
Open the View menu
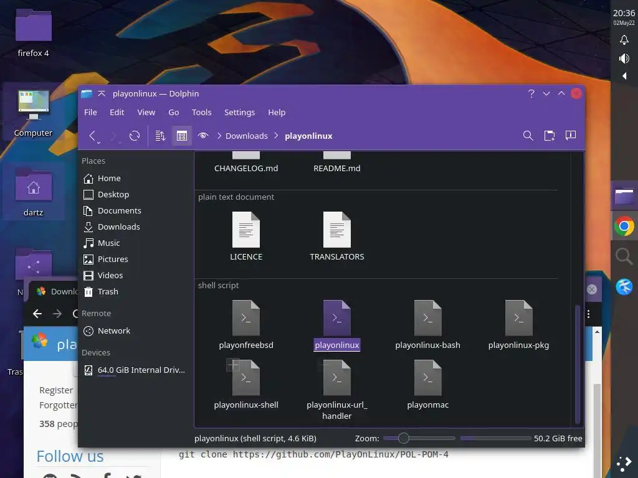click(x=146, y=112)
